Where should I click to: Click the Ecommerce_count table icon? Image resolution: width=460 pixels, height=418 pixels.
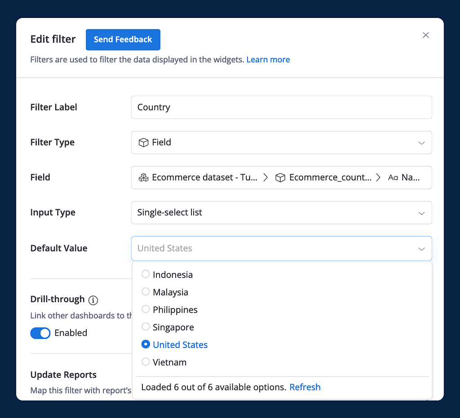(x=280, y=177)
